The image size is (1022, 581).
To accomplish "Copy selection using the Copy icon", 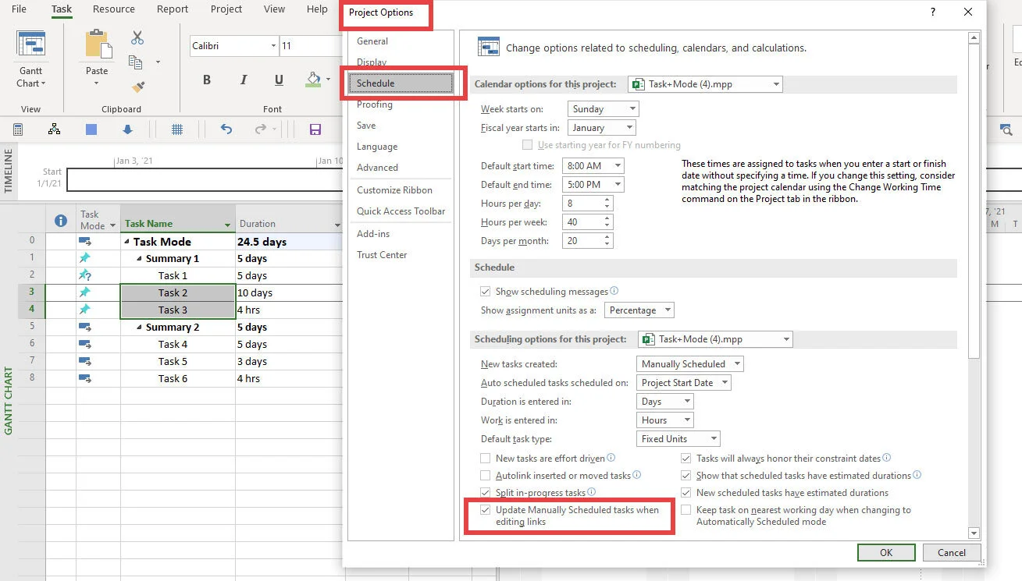I will point(136,62).
